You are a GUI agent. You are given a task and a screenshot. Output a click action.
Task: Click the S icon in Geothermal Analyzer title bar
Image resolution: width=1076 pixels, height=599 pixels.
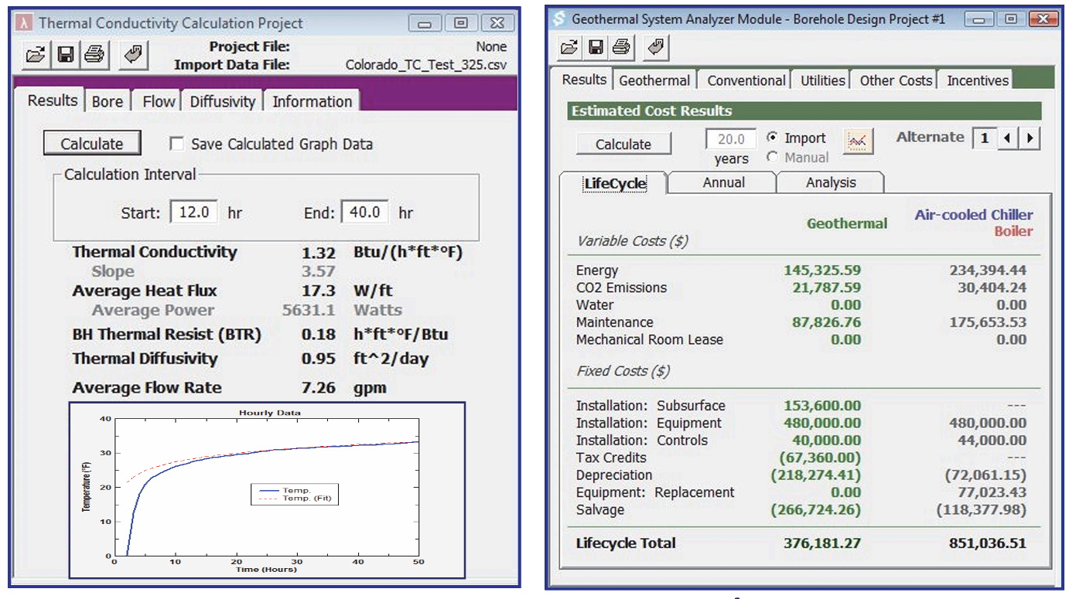558,19
